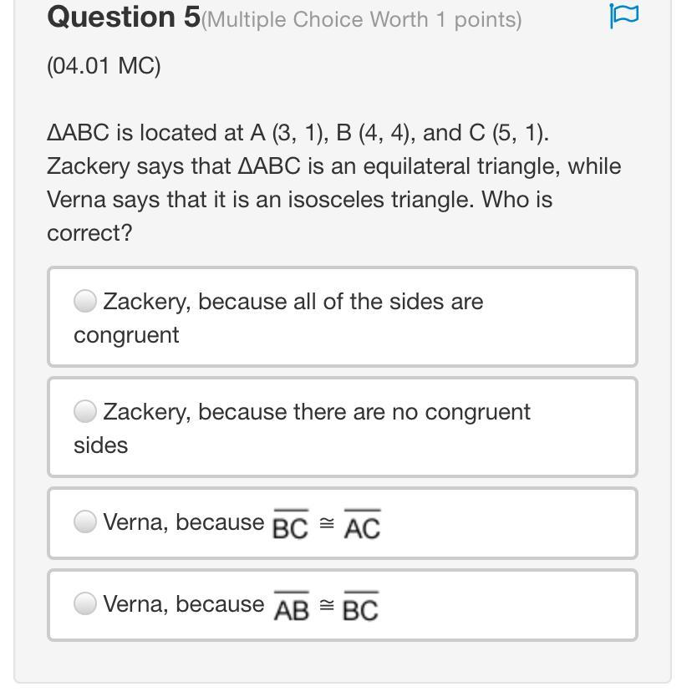The width and height of the screenshot is (692, 692).
Task: Click the BC segment symbol in fourth option
Action: tap(361, 608)
